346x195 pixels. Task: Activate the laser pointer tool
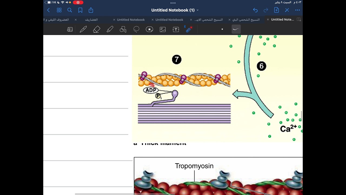(189, 29)
